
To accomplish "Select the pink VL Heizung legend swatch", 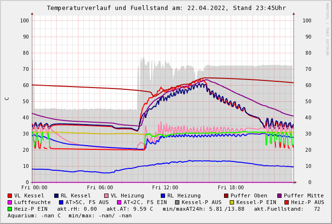I will pyautogui.click(x=106, y=196).
